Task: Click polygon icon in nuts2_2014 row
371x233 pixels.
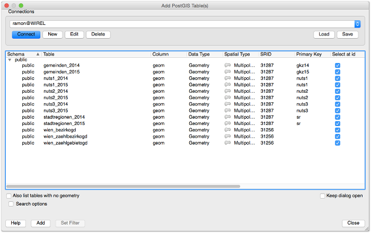Action: coord(227,91)
